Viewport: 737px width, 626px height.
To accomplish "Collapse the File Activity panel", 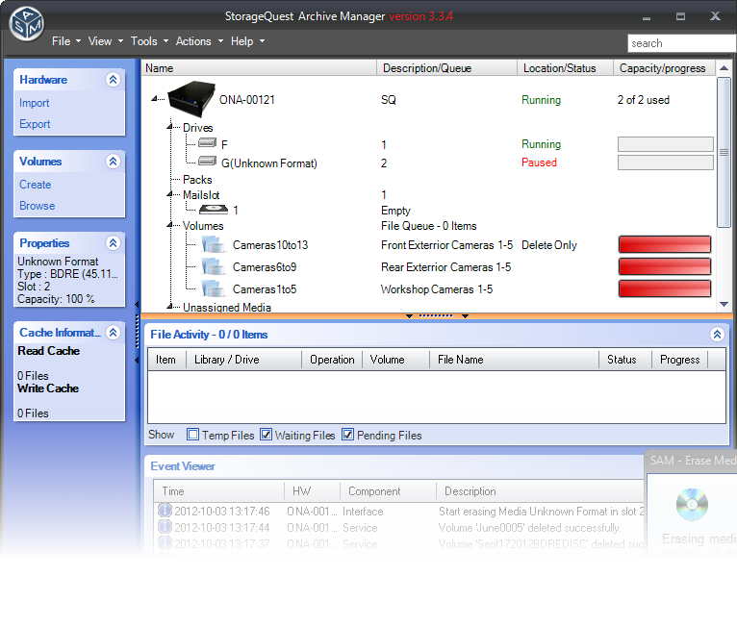I will [x=717, y=335].
